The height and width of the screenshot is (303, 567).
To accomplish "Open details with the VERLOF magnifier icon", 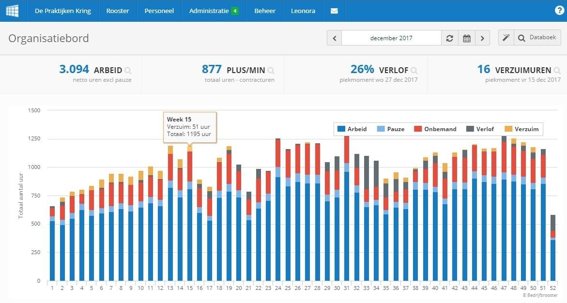I will pyautogui.click(x=415, y=70).
